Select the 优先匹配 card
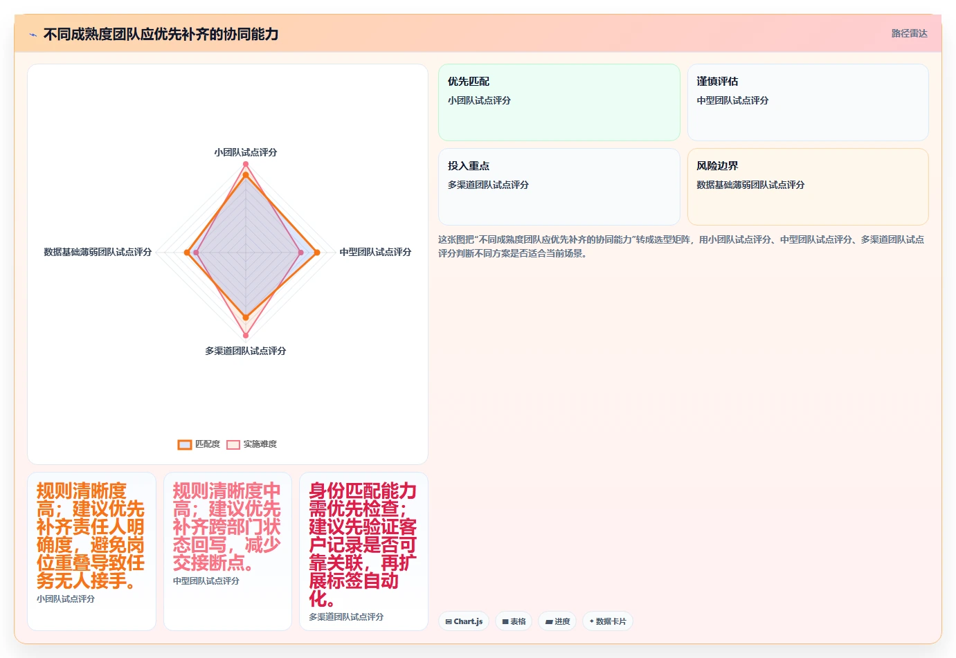956x658 pixels. [x=559, y=102]
